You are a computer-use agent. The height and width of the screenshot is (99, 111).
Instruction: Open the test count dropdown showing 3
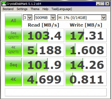pos(27,17)
